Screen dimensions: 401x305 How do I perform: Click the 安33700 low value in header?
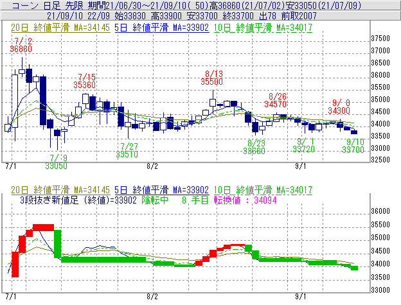(x=202, y=16)
